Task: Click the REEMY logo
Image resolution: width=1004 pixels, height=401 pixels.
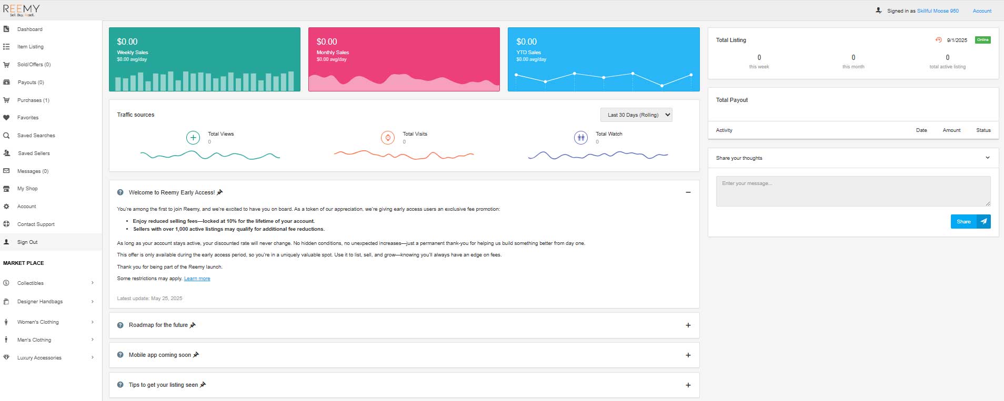Action: [x=21, y=10]
